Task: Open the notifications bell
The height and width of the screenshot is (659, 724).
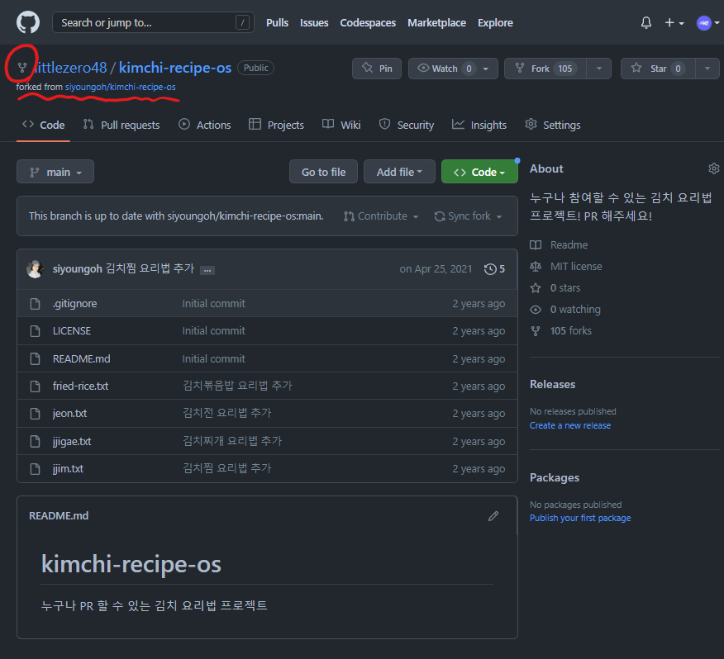Action: pyautogui.click(x=646, y=22)
